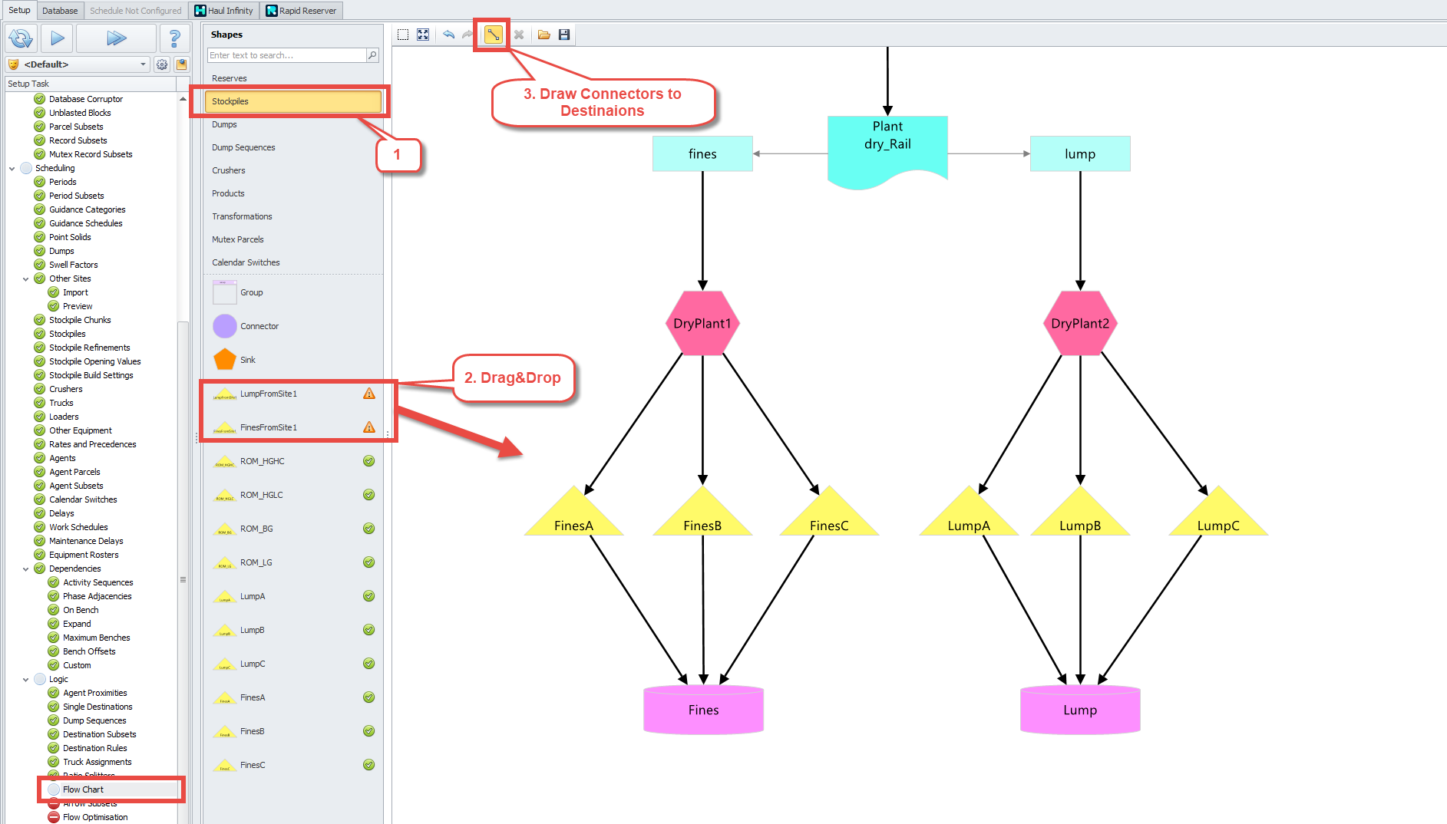Image resolution: width=1447 pixels, height=824 pixels.
Task: Switch to the Database tab
Action: point(60,10)
